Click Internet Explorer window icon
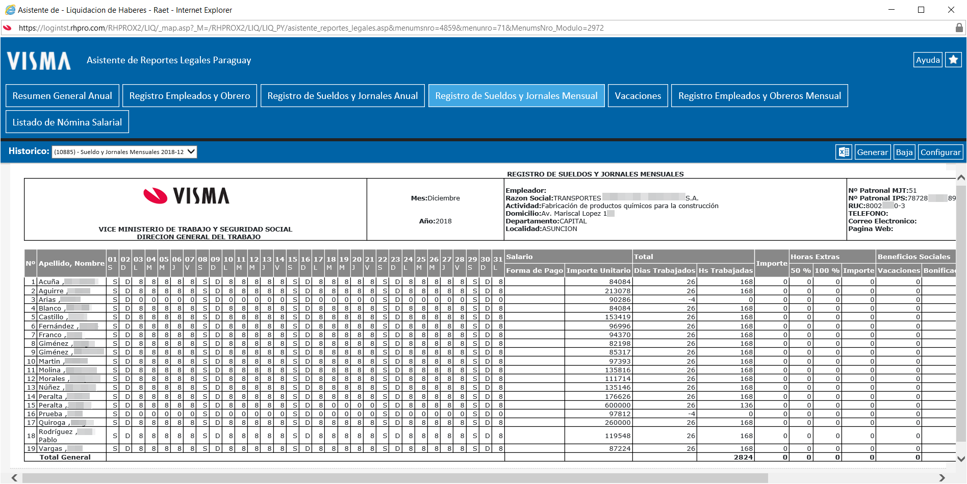The width and height of the screenshot is (967, 484). coord(10,10)
